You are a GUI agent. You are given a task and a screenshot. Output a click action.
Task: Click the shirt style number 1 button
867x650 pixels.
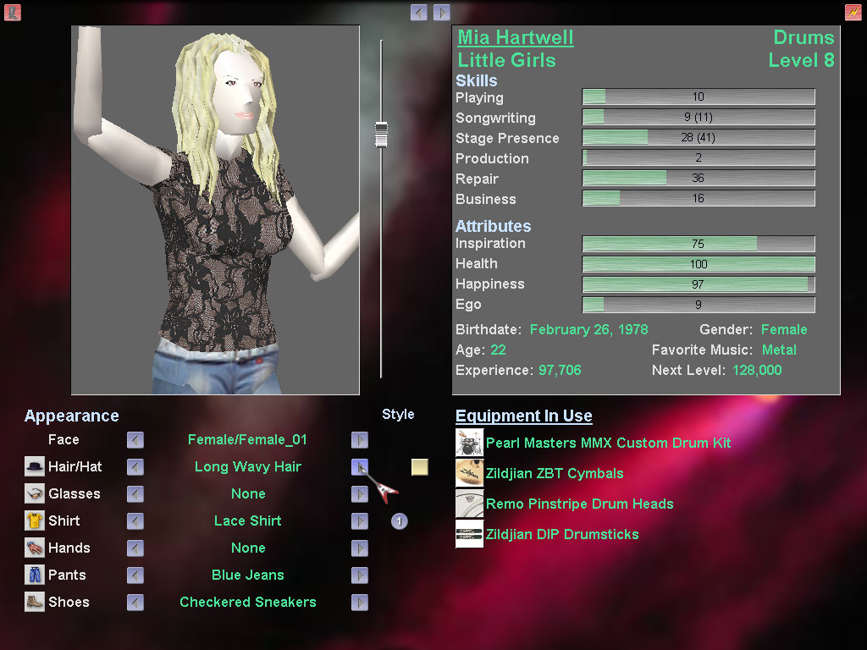click(400, 521)
